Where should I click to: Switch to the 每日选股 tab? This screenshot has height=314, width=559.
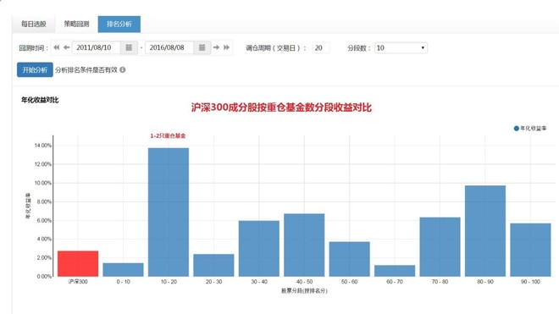(x=34, y=25)
